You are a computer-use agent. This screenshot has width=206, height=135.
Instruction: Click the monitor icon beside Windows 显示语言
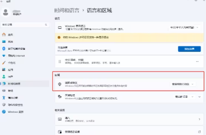[60, 27]
